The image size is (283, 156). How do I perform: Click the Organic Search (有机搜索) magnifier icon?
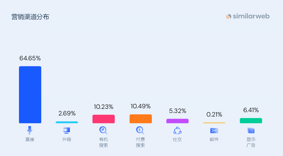(x=103, y=130)
